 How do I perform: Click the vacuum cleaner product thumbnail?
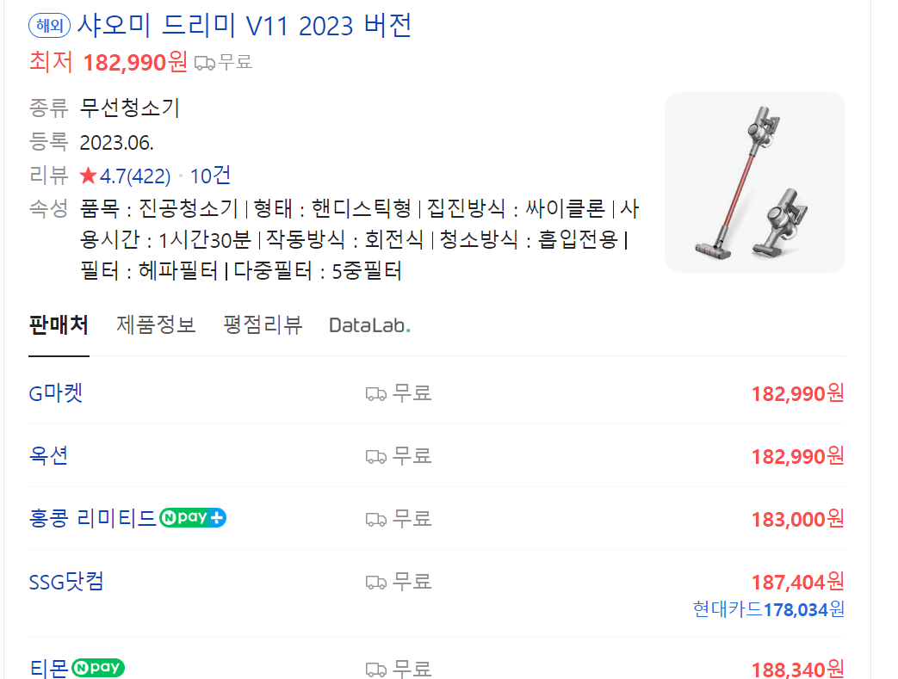755,182
